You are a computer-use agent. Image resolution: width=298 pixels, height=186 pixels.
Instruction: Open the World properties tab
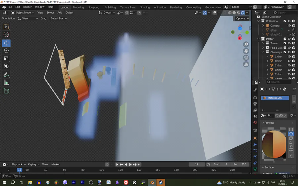pos(255,123)
